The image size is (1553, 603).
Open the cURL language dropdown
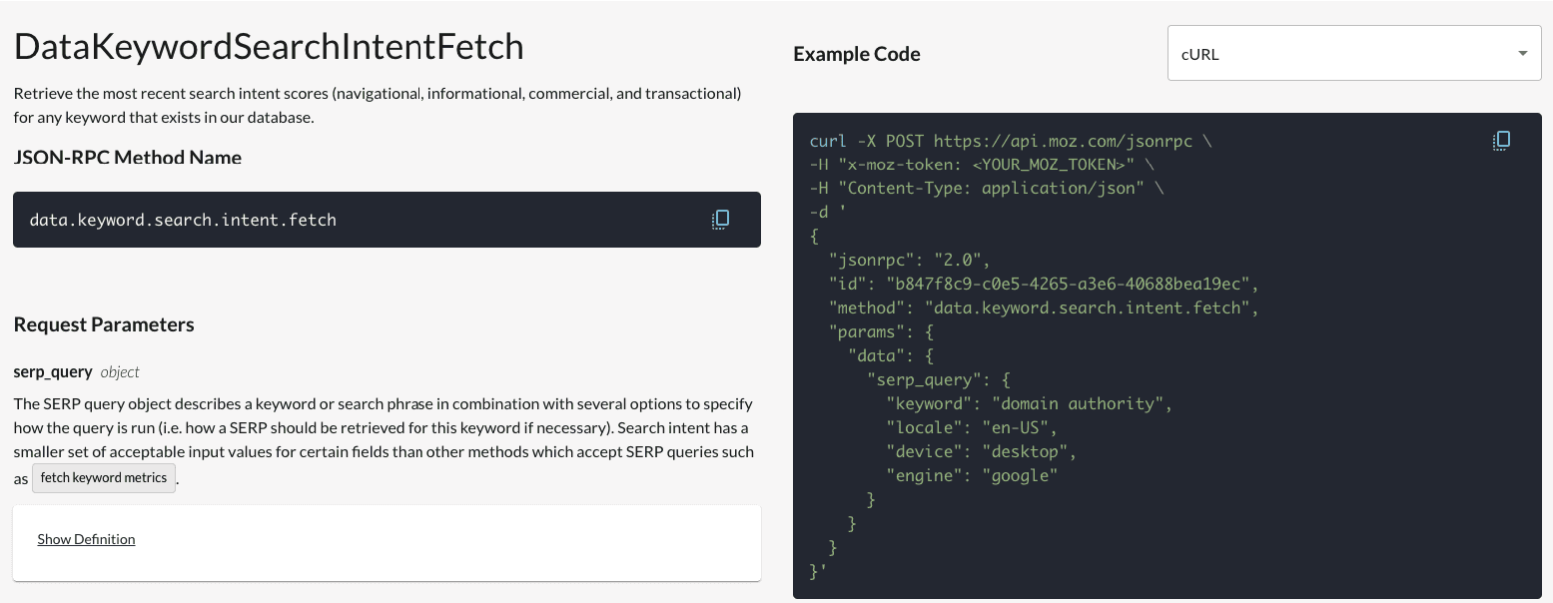pos(1353,54)
